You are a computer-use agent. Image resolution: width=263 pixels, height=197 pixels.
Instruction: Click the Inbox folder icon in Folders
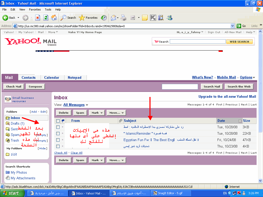coord(8,118)
